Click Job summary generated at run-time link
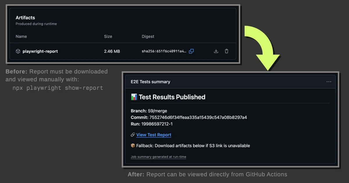 [159, 157]
